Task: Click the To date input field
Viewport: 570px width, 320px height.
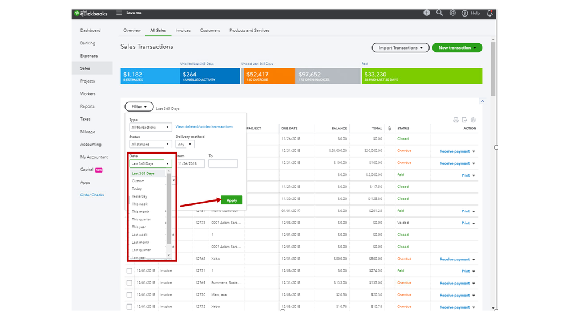Action: pos(223,163)
